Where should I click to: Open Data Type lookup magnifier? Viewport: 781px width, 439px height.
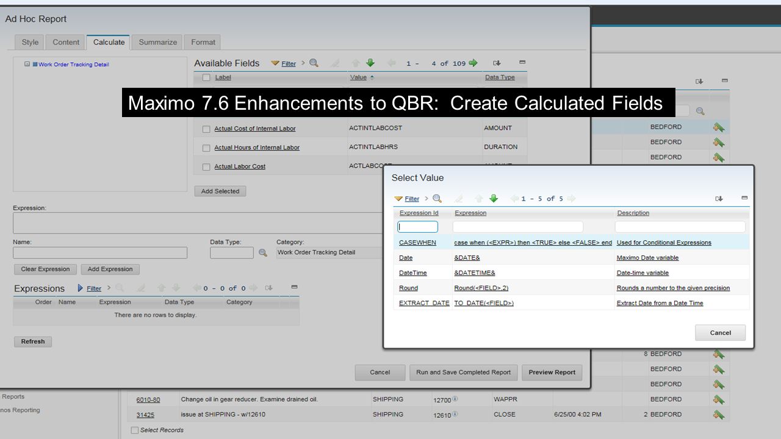pyautogui.click(x=263, y=252)
